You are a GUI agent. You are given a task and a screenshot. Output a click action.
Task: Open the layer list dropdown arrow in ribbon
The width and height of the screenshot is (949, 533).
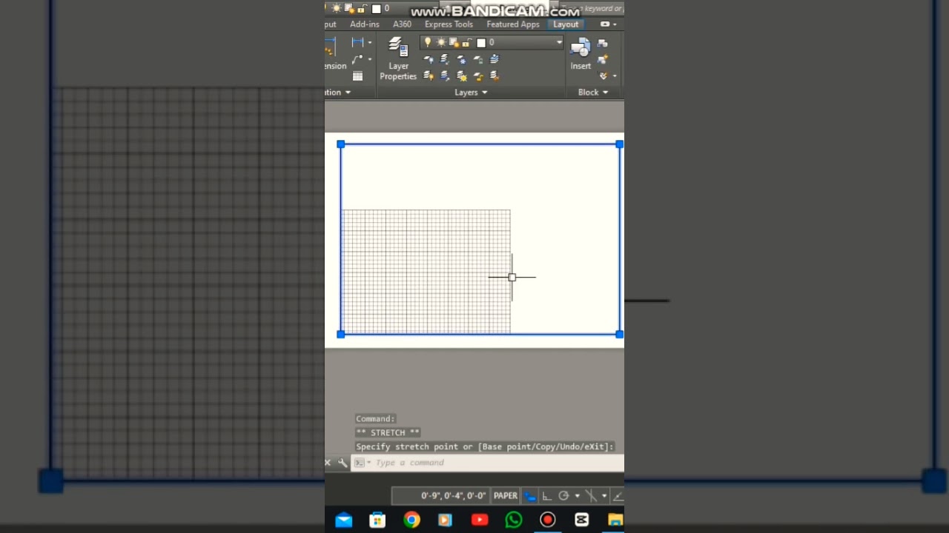560,42
